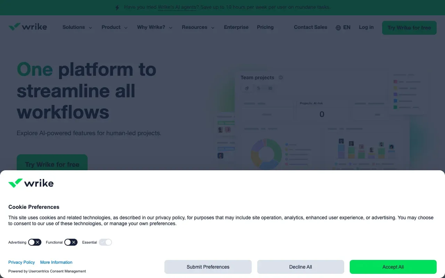Open the Enterprise menu item
The image size is (445, 278).
tap(236, 27)
